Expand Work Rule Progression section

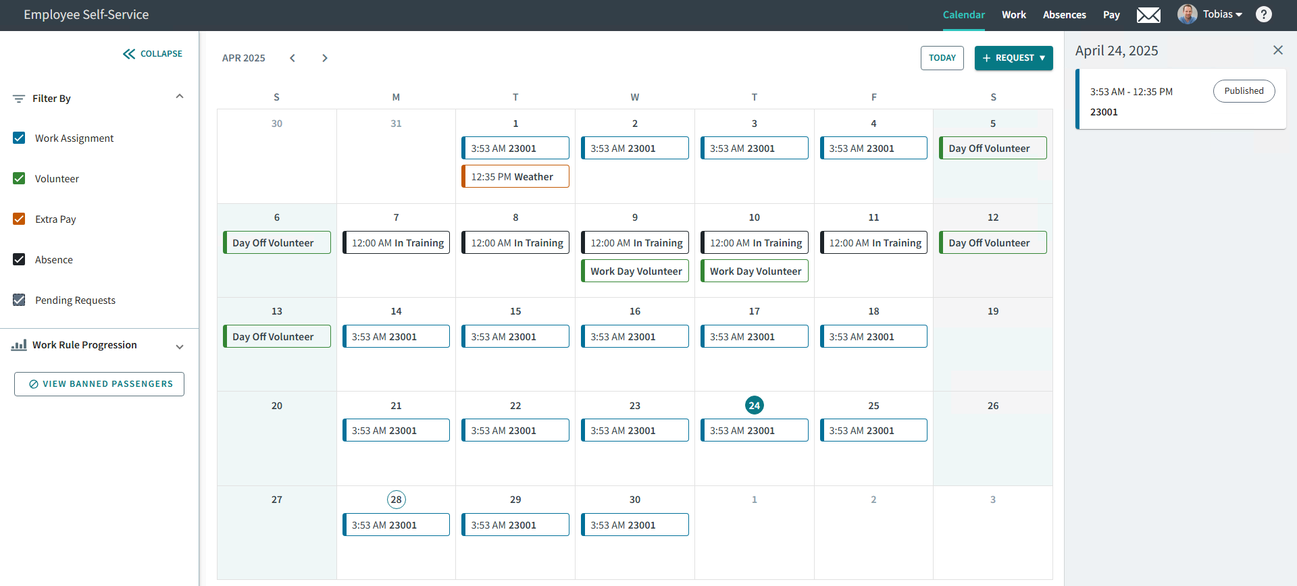(x=180, y=346)
